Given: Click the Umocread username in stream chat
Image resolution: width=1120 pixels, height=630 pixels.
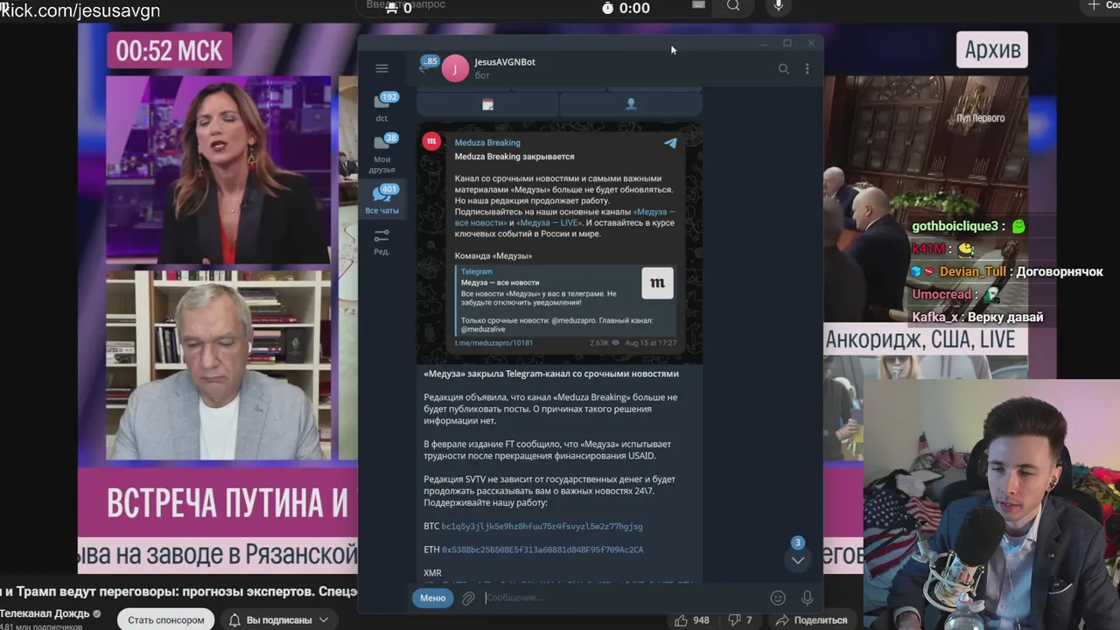Looking at the screenshot, I should (942, 295).
